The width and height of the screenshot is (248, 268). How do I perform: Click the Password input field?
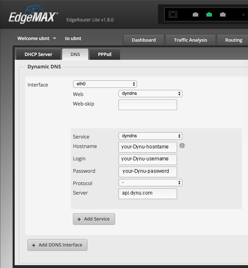pyautogui.click(x=148, y=172)
